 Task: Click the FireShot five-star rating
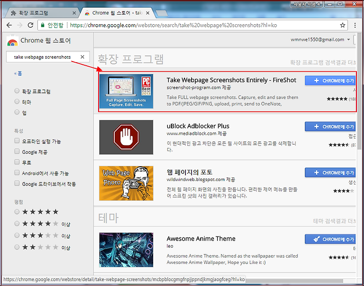click(337, 99)
